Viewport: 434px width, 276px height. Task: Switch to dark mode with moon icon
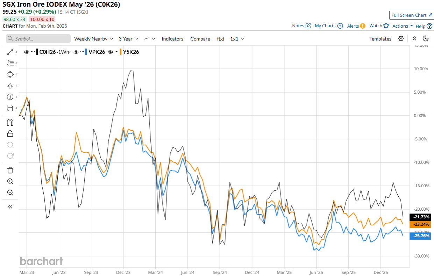pyautogui.click(x=426, y=39)
